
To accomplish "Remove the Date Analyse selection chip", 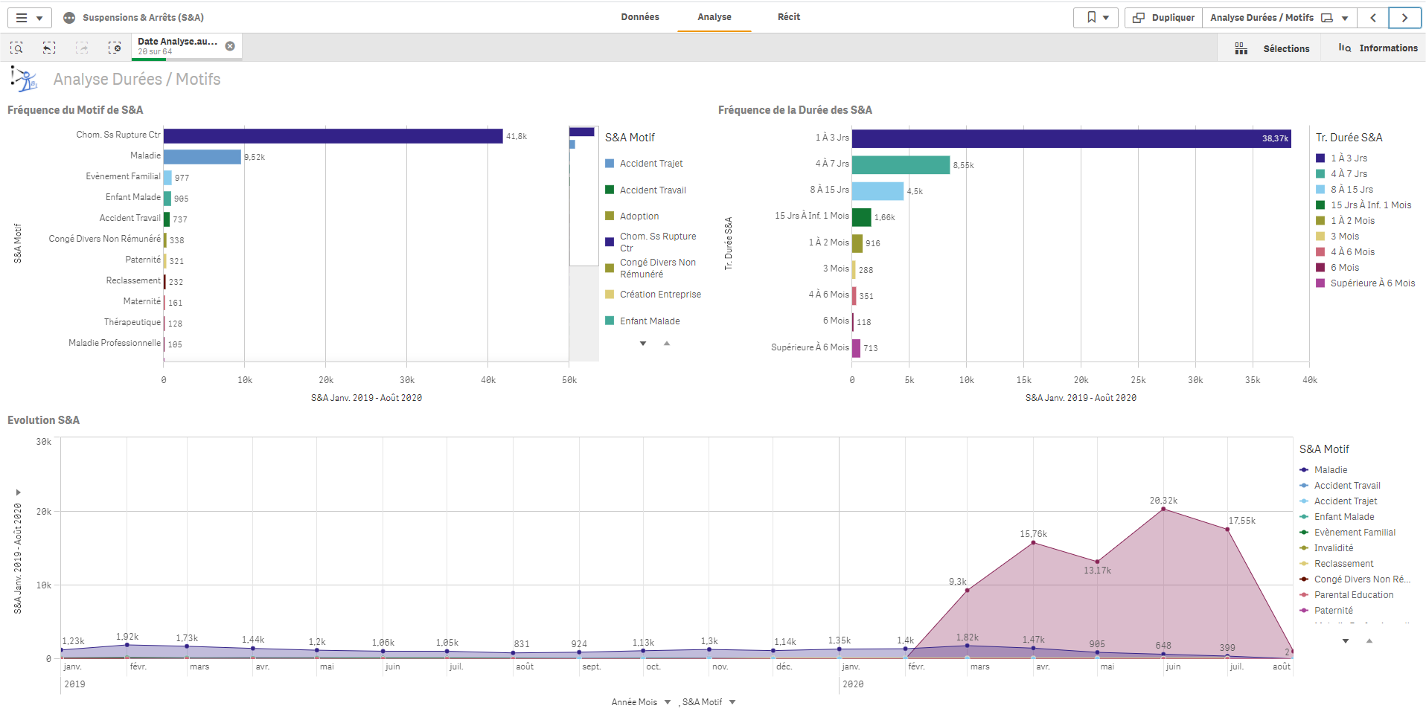I will [x=230, y=46].
